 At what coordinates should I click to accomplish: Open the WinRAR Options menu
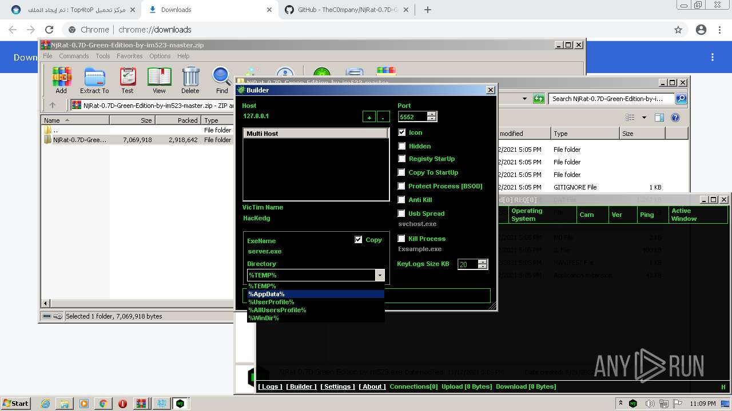coord(160,56)
